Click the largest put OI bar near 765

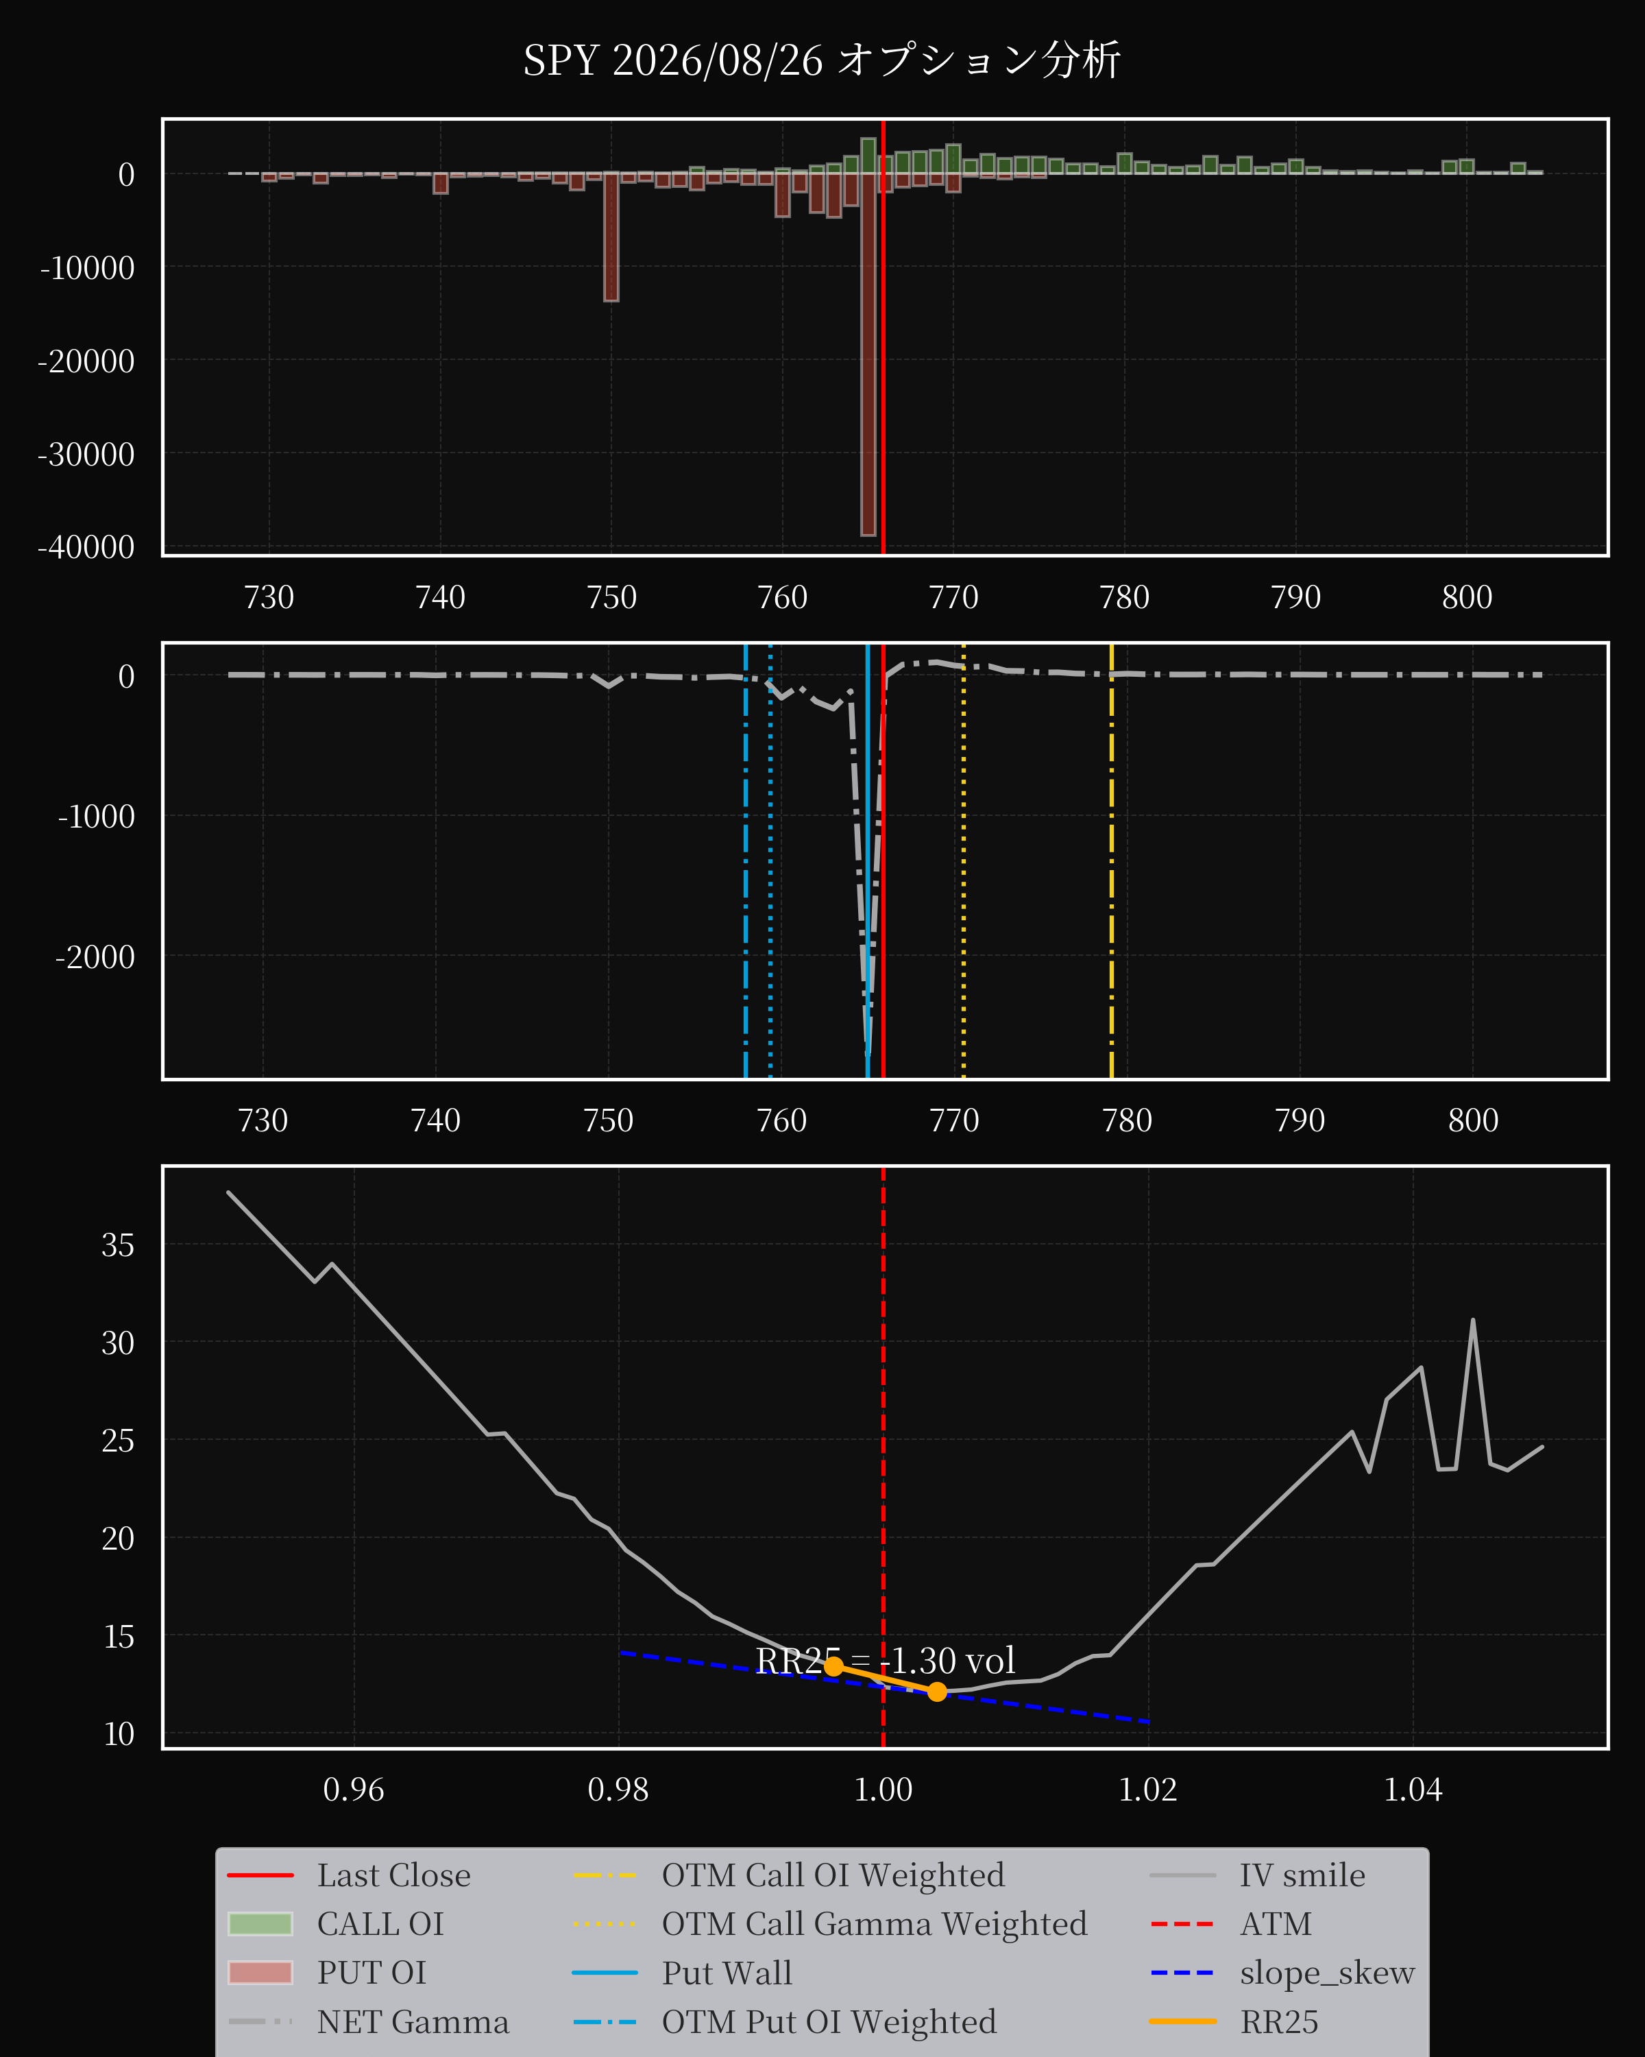[868, 354]
